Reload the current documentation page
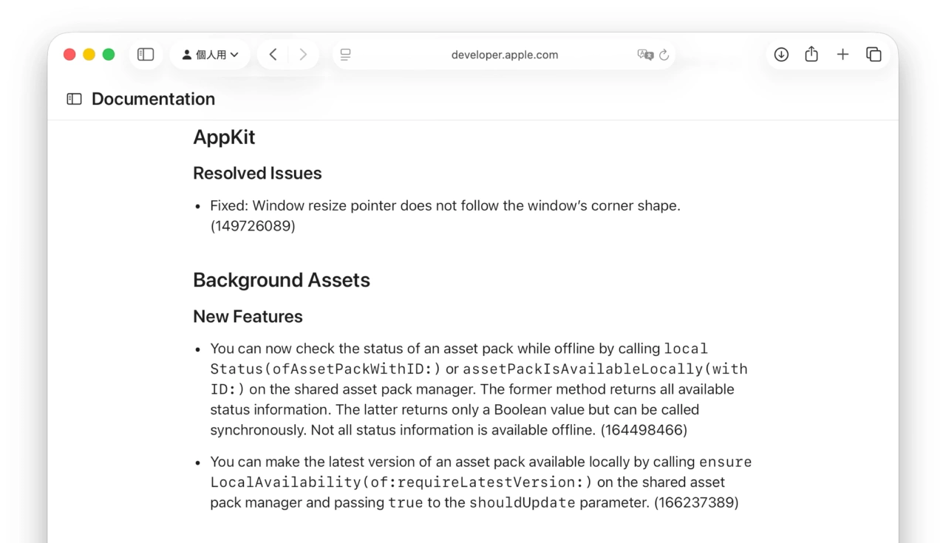Viewport: 946px width, 543px height. [x=664, y=54]
